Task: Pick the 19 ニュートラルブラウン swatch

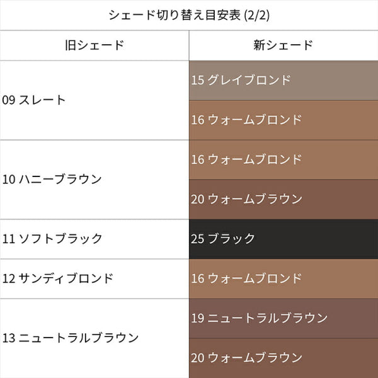Action: click(283, 318)
